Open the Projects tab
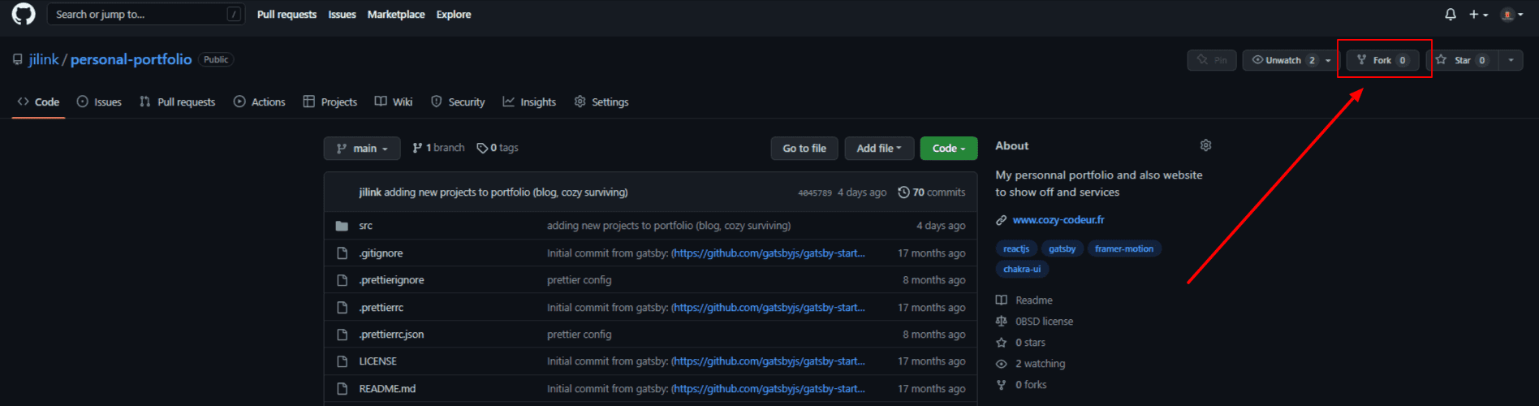The height and width of the screenshot is (406, 1539). point(330,101)
